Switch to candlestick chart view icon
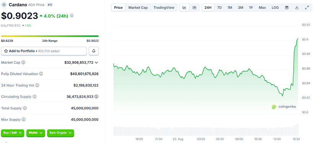The image size is (315, 143). pos(195,8)
